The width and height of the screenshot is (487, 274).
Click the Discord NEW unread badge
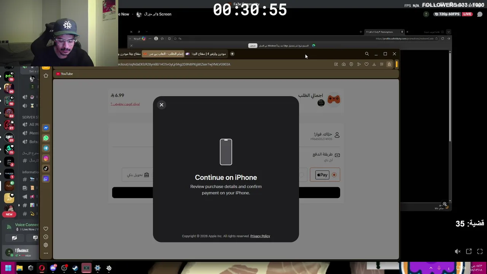9,214
